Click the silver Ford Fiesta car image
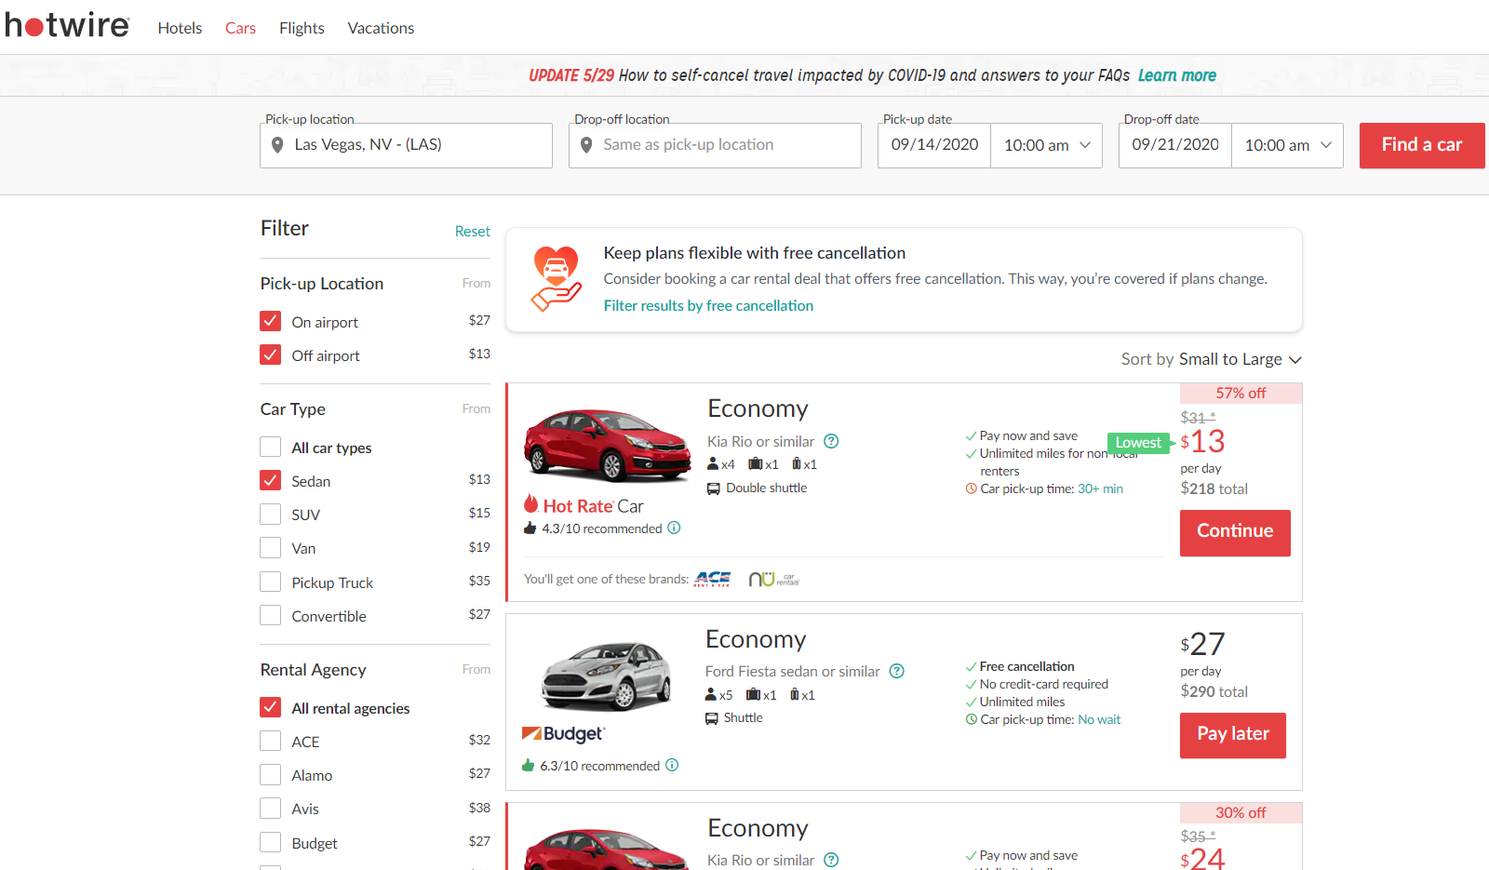Viewport: 1489px width, 870px height. (607, 676)
